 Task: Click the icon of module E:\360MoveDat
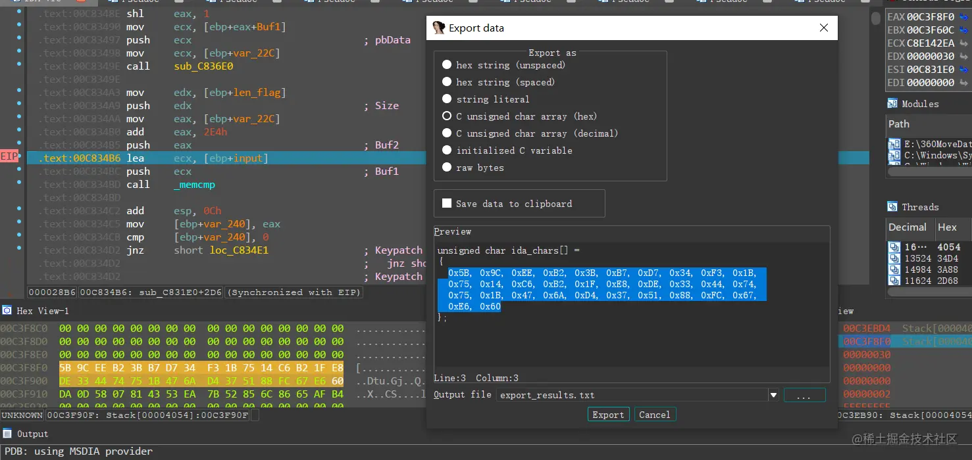point(894,144)
